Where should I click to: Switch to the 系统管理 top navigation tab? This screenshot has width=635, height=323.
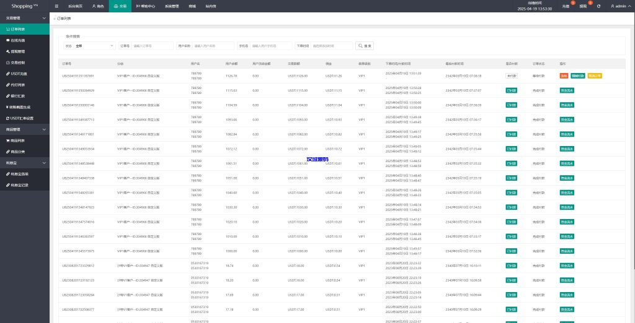tap(172, 6)
